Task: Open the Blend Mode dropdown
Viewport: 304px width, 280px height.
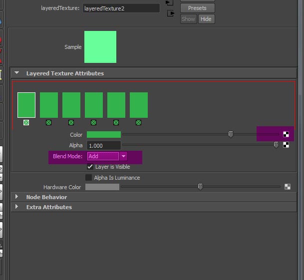Action: [107, 156]
